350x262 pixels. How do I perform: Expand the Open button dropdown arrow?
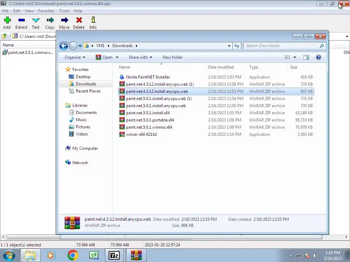pos(117,57)
